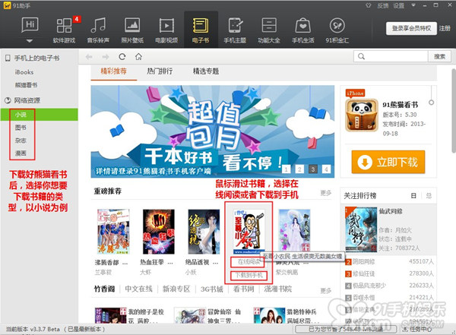This screenshot has height=335, width=456.
Task: Open 功能大全 all functions section
Action: pos(269,30)
